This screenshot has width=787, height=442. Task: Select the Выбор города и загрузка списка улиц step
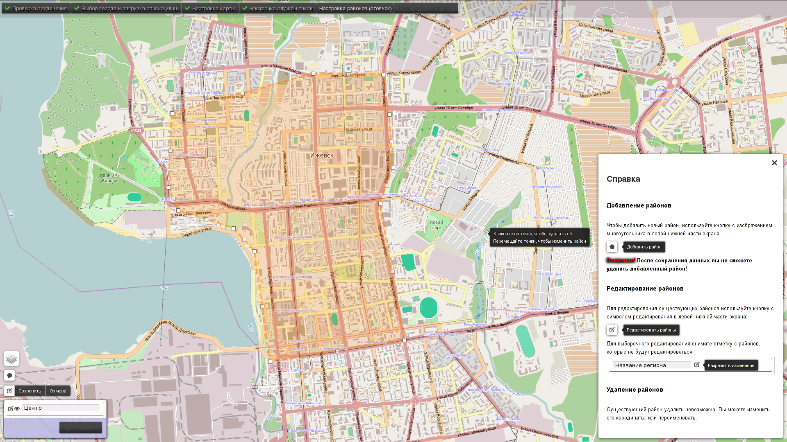126,8
